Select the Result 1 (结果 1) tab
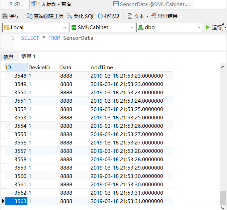227x210 pixels. point(28,56)
